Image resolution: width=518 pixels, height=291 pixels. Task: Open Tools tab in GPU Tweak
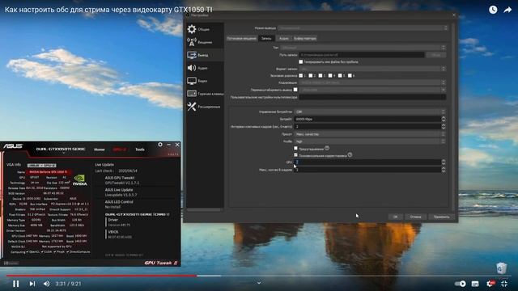point(140,150)
